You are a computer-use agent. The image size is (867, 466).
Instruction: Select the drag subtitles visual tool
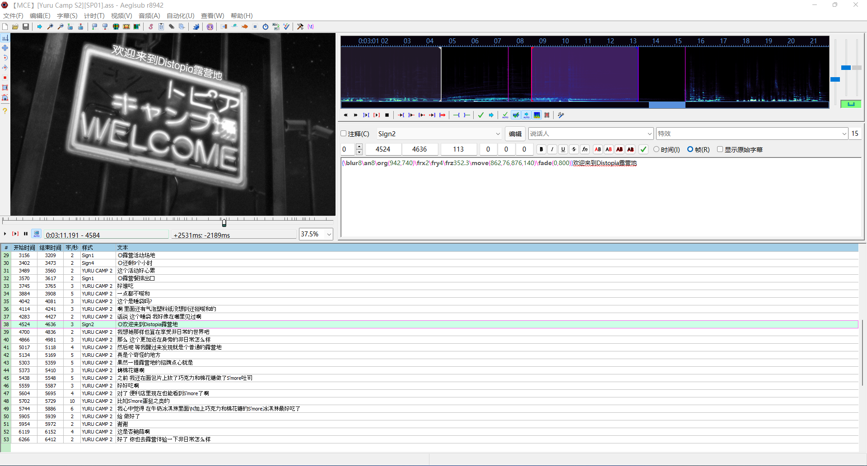pos(5,48)
